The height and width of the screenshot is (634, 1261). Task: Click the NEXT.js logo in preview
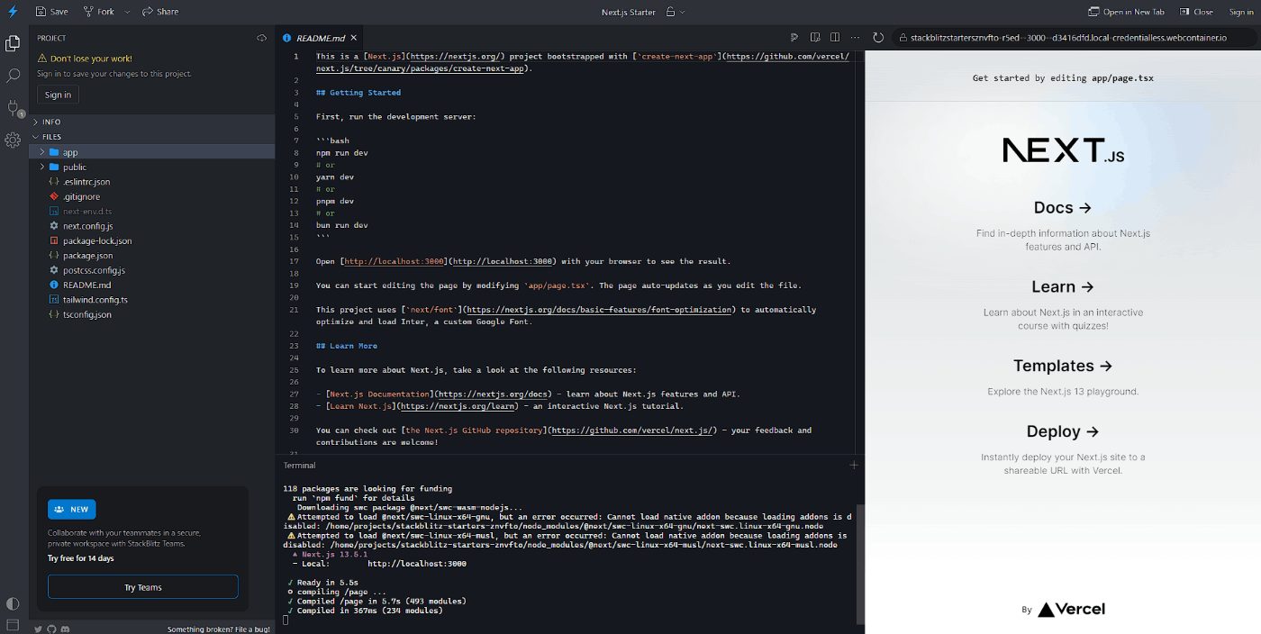coord(1063,149)
